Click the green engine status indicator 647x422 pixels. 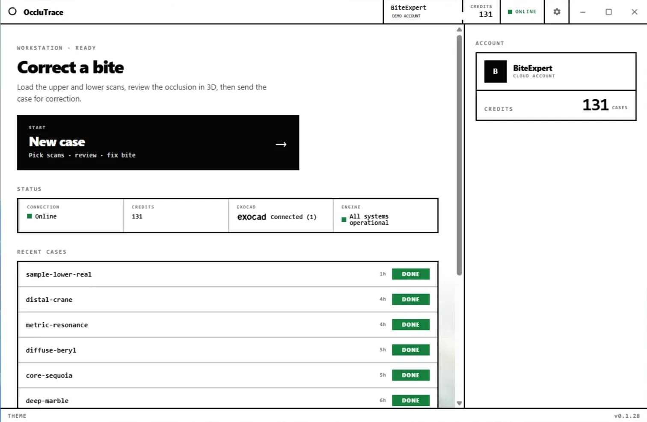[x=344, y=220]
